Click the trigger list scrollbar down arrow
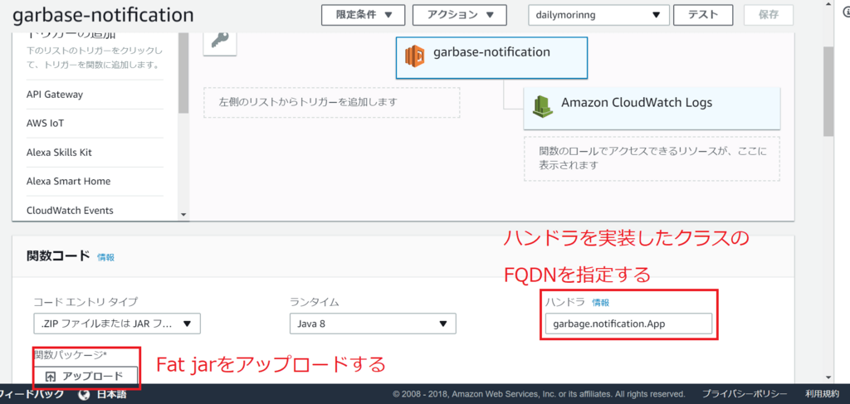The width and height of the screenshot is (850, 404). click(x=183, y=214)
